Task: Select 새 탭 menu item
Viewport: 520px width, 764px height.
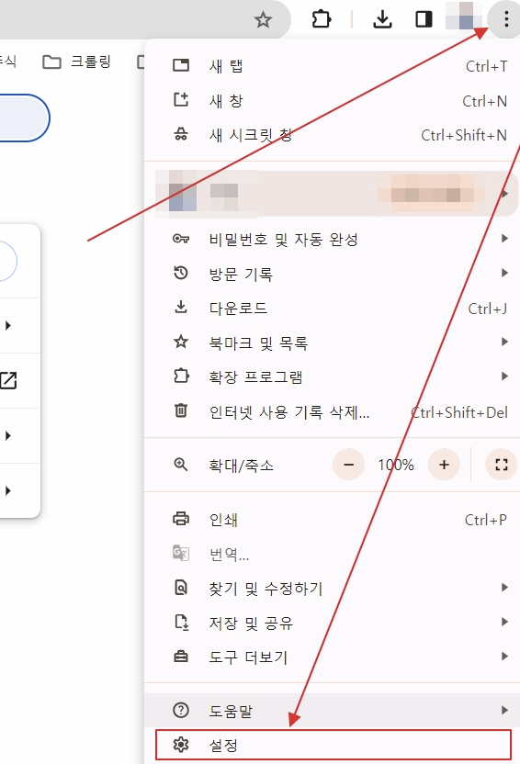Action: point(333,66)
